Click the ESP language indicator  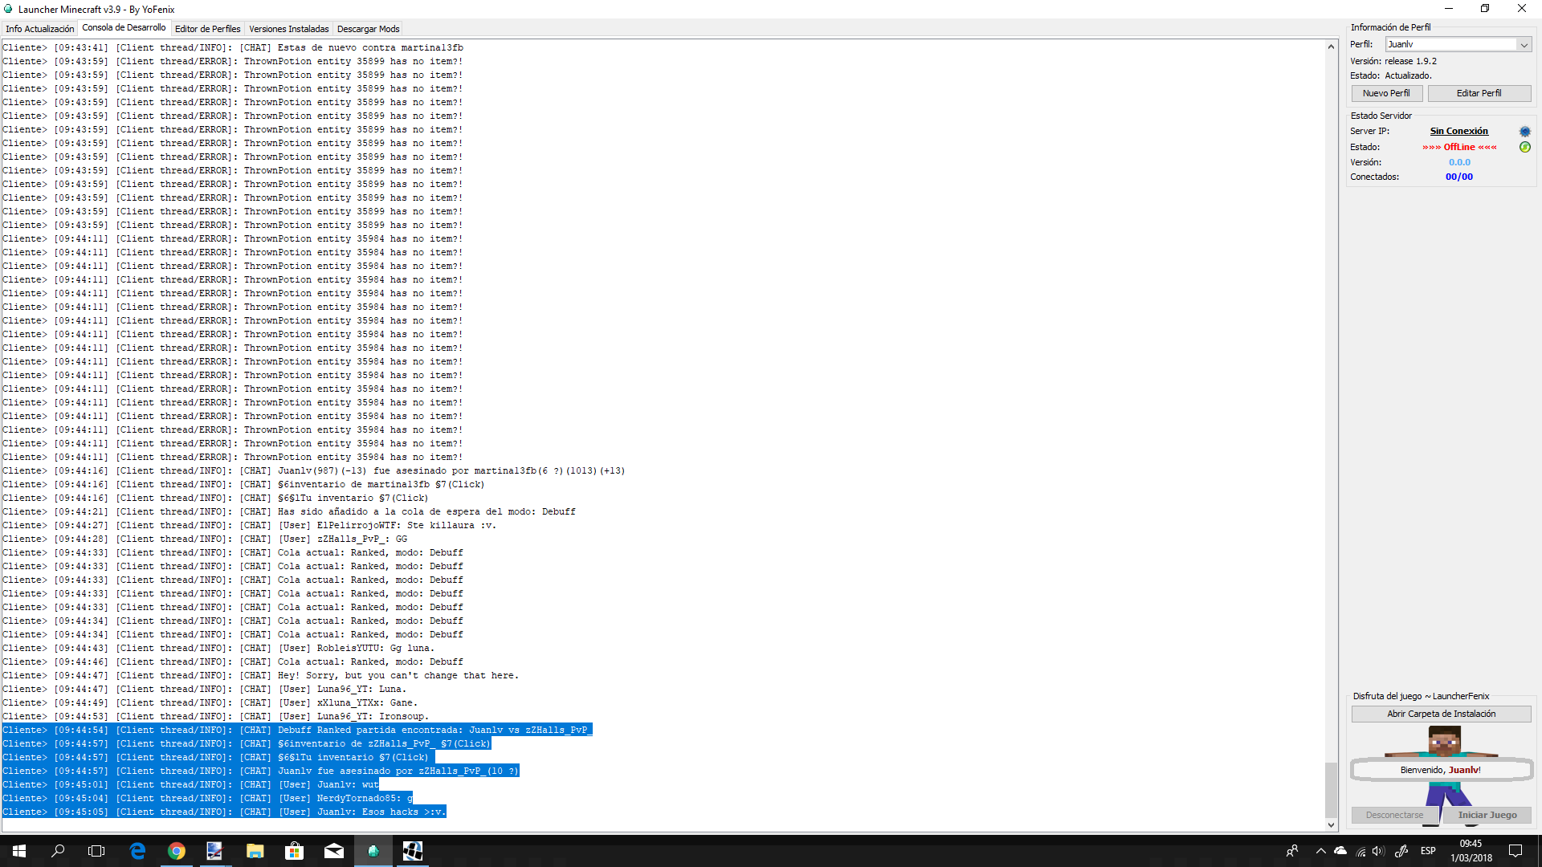1428,851
